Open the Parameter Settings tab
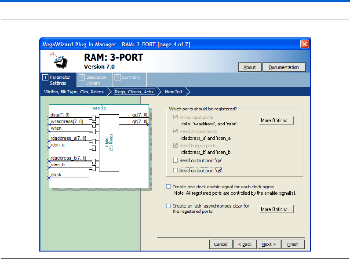 58,80
